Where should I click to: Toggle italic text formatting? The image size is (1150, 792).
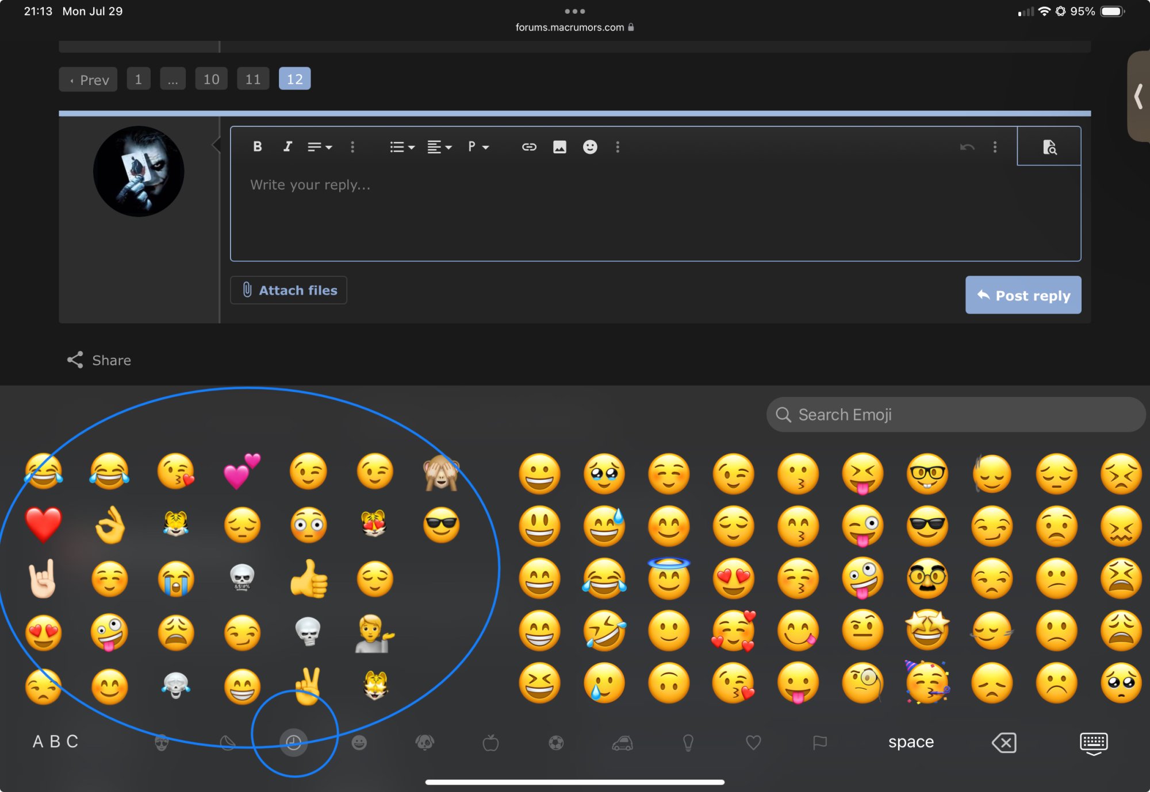pyautogui.click(x=287, y=147)
